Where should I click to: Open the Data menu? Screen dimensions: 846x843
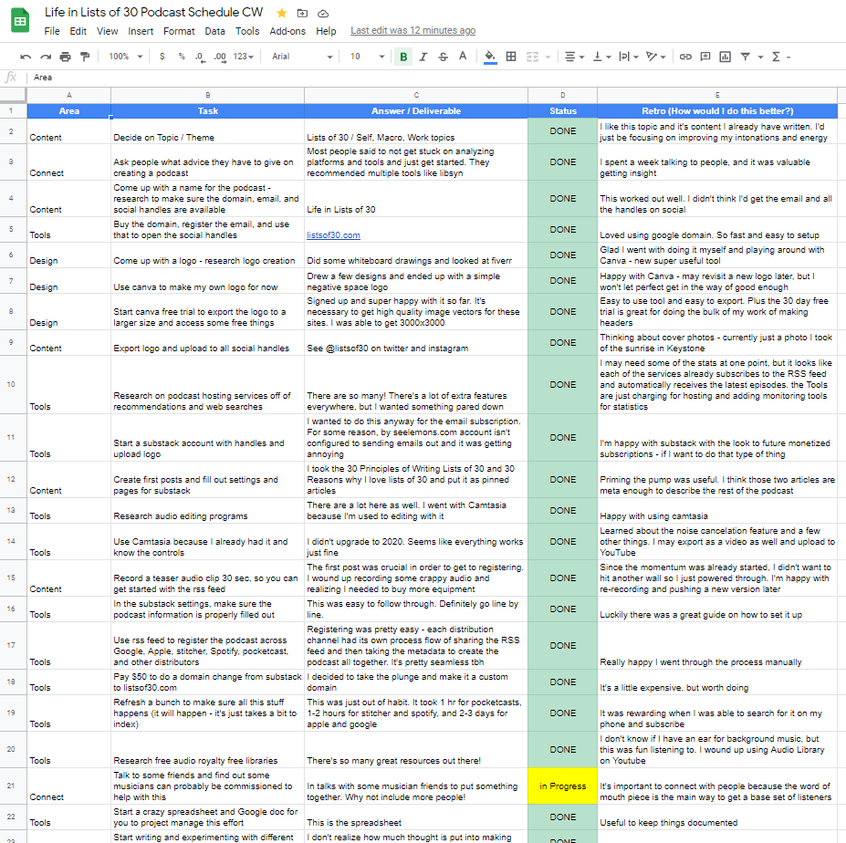click(x=214, y=31)
